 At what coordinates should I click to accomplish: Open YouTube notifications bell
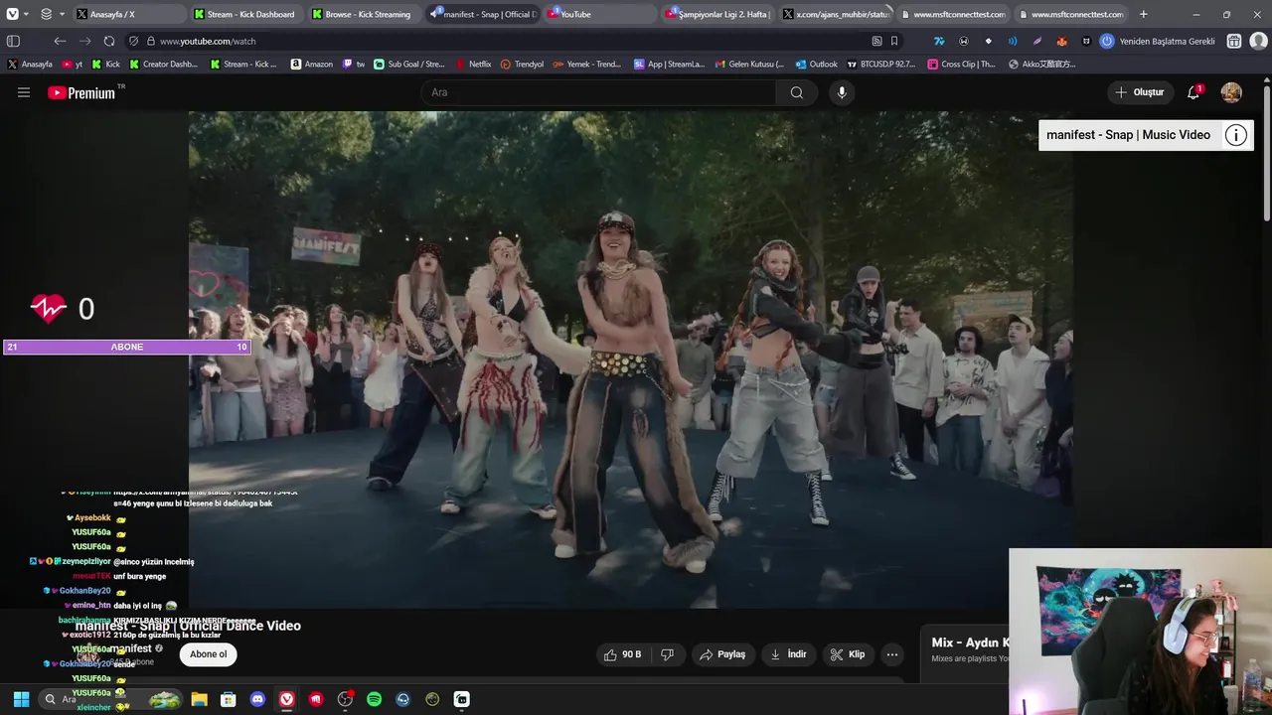pos(1193,92)
